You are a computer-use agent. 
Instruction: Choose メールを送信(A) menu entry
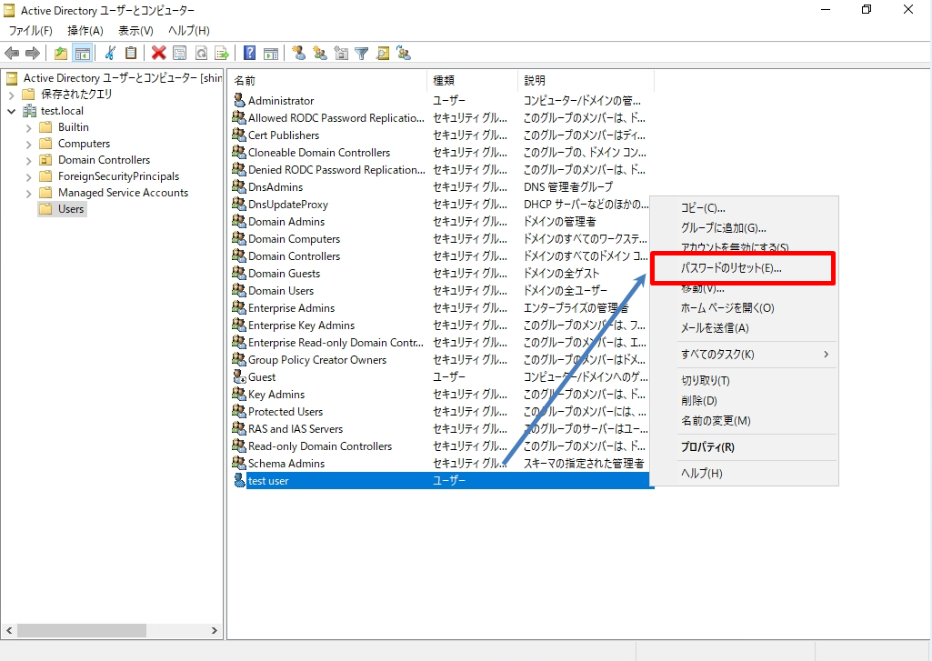pyautogui.click(x=744, y=328)
